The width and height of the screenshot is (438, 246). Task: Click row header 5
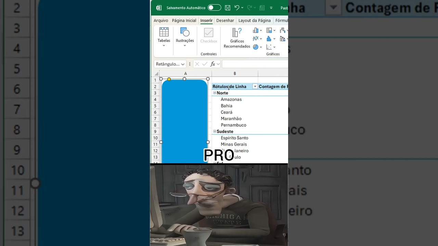155,106
